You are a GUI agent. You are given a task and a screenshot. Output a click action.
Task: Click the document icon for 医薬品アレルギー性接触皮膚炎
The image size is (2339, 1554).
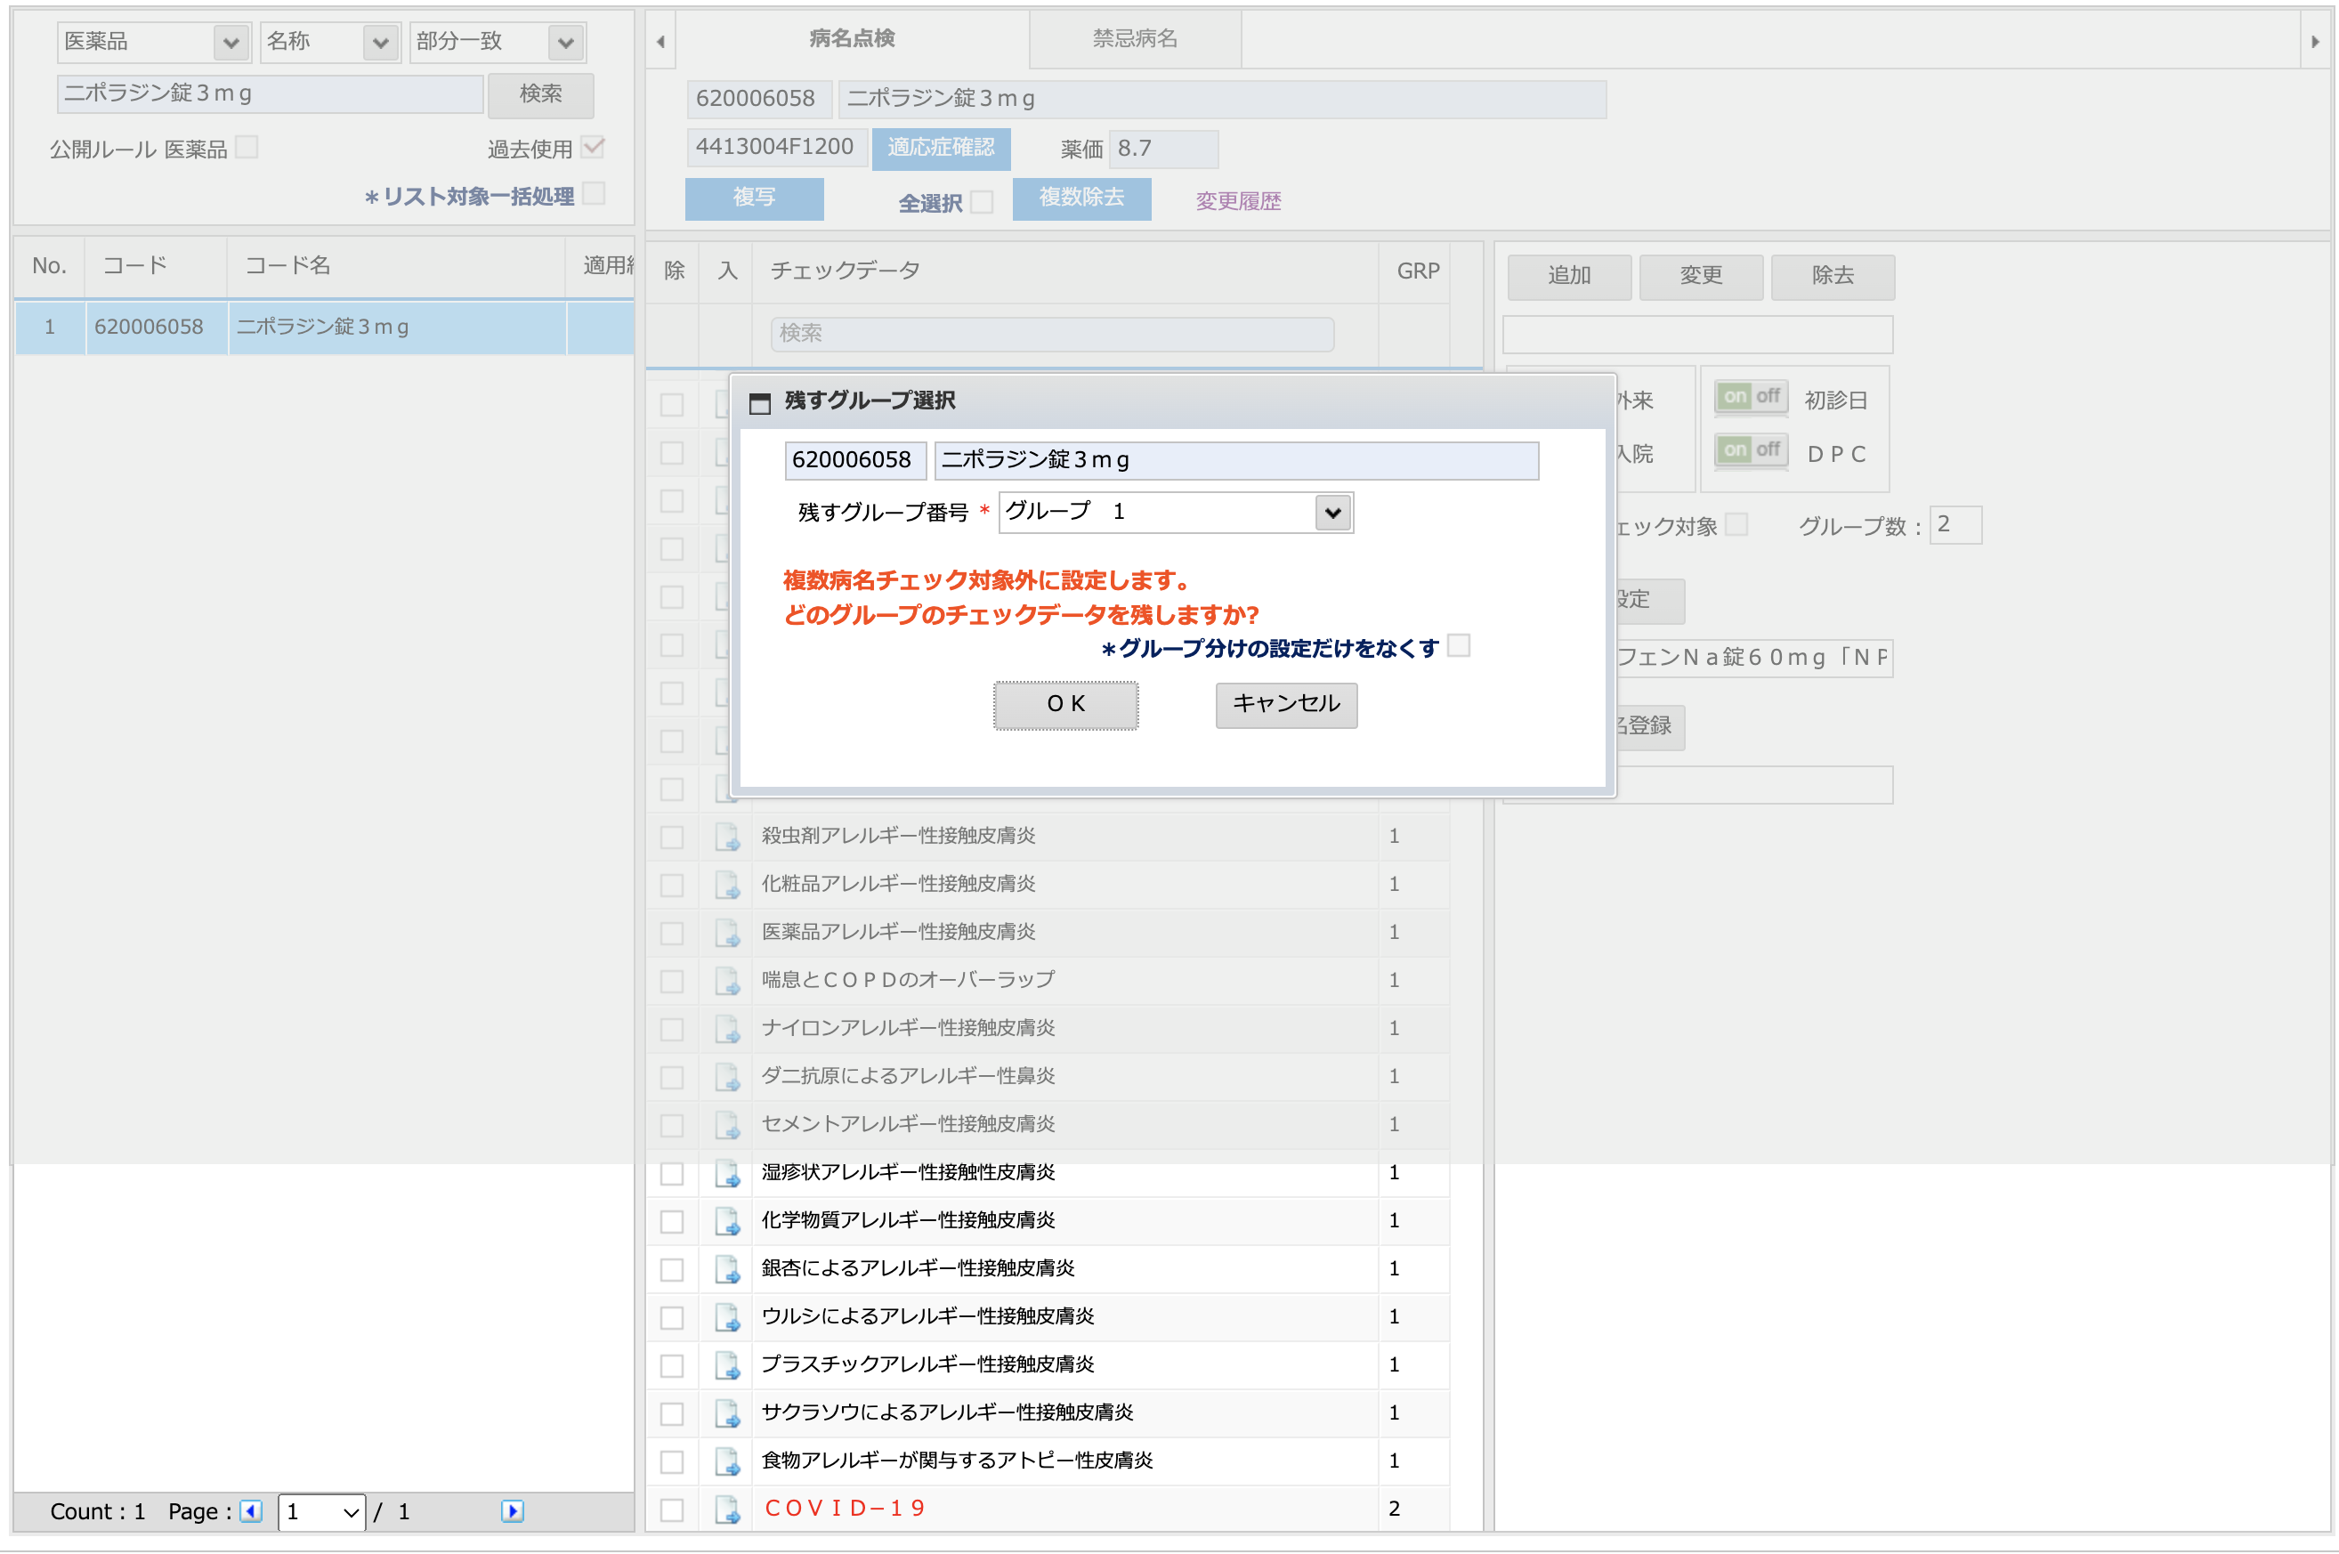[727, 933]
